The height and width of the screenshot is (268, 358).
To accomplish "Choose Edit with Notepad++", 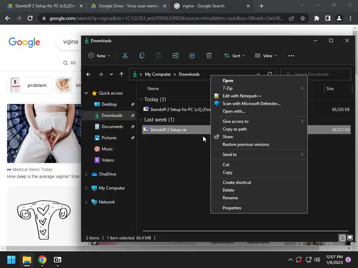I will coord(259,96).
